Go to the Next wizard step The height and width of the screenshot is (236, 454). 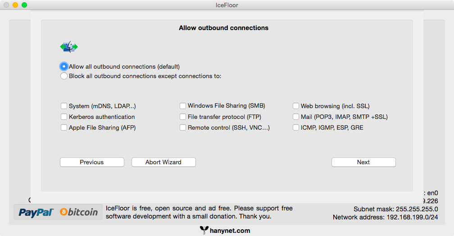(x=363, y=162)
